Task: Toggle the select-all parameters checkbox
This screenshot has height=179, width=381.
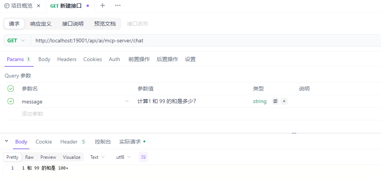Action: point(11,89)
